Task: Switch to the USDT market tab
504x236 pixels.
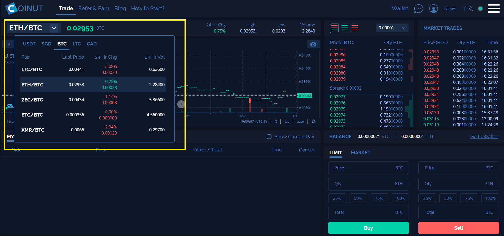Action: (29, 44)
